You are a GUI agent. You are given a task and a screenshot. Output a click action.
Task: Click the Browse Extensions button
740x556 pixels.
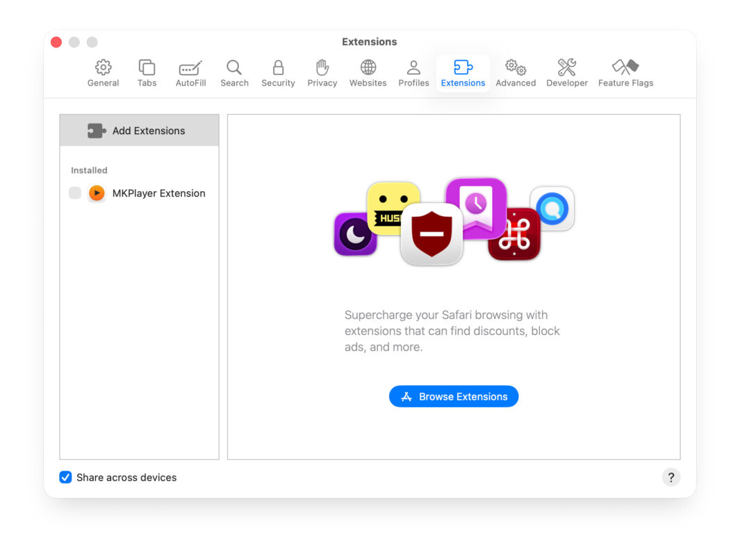(454, 396)
